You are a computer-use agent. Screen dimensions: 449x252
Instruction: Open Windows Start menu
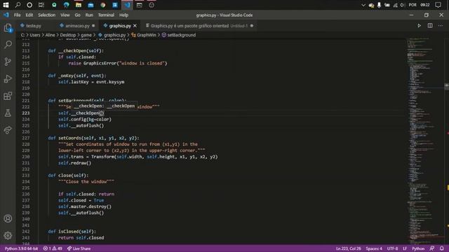pos(6,5)
